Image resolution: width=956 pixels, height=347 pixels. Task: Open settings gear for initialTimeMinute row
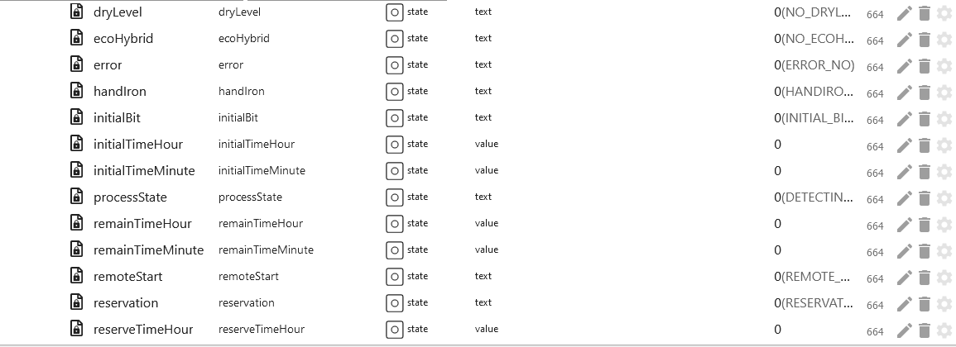tap(944, 173)
